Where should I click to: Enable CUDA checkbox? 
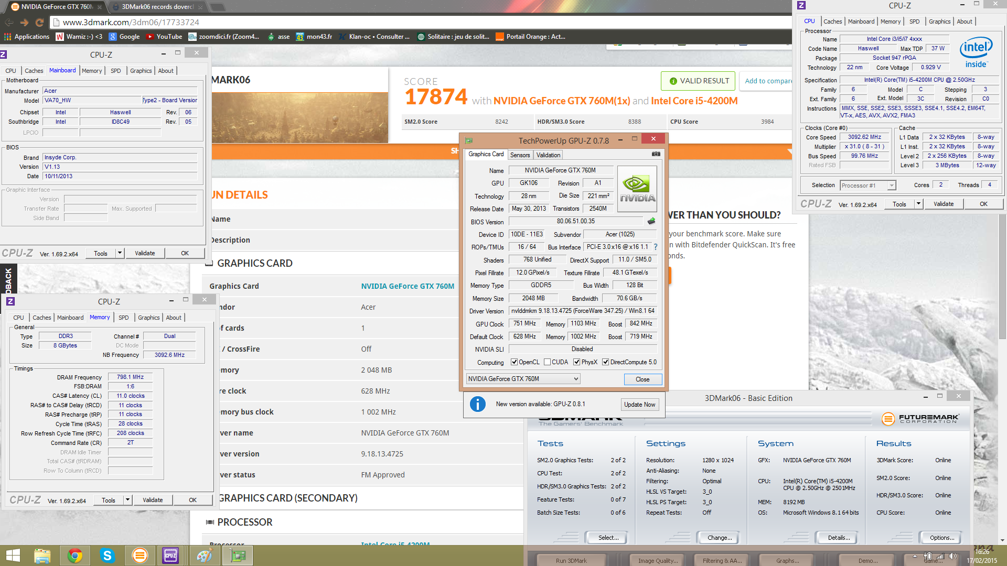547,362
